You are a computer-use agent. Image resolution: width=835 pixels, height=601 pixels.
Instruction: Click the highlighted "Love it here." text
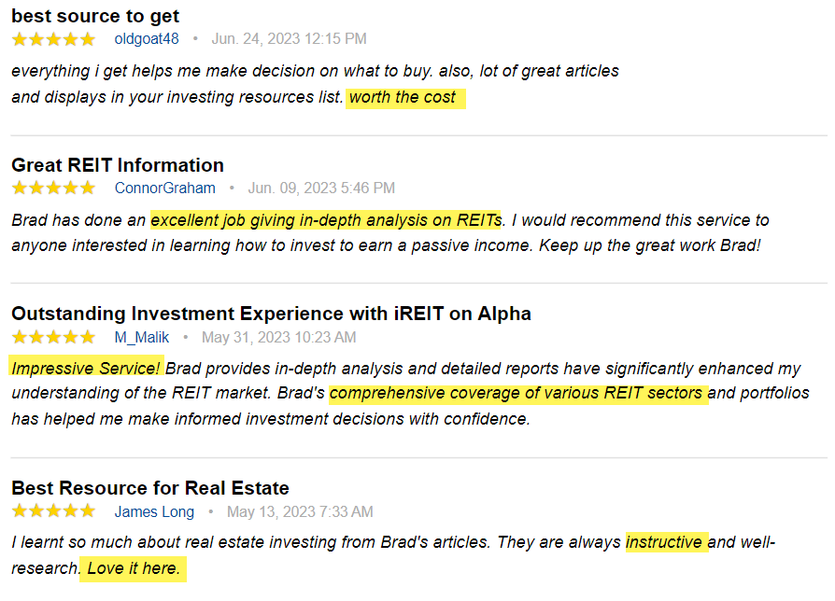click(133, 568)
